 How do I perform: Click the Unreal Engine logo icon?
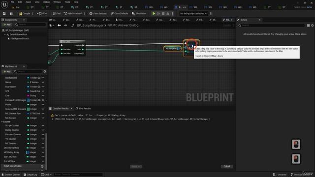click(4, 4)
